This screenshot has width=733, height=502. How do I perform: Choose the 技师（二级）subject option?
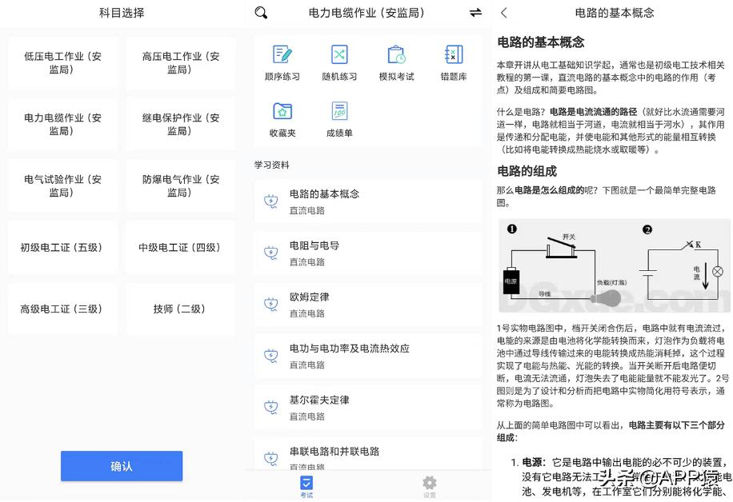pyautogui.click(x=180, y=309)
